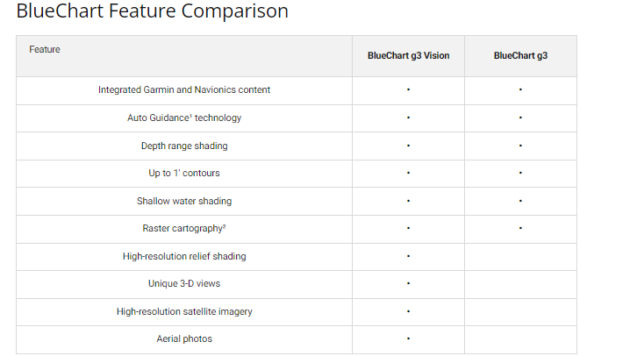Click the BlueChart g3 column header
The image size is (637, 356).
click(520, 56)
